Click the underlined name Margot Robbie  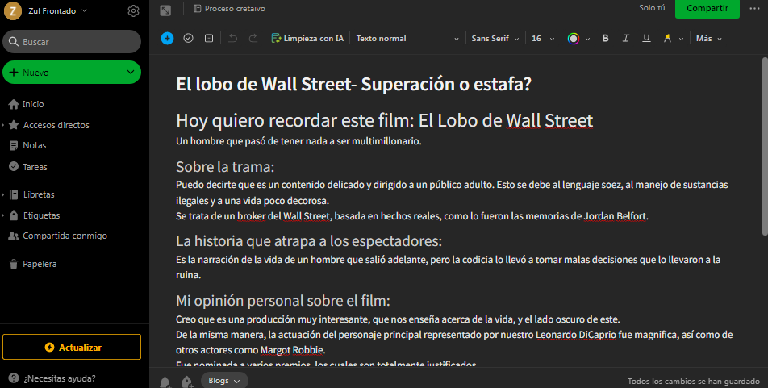pos(292,350)
